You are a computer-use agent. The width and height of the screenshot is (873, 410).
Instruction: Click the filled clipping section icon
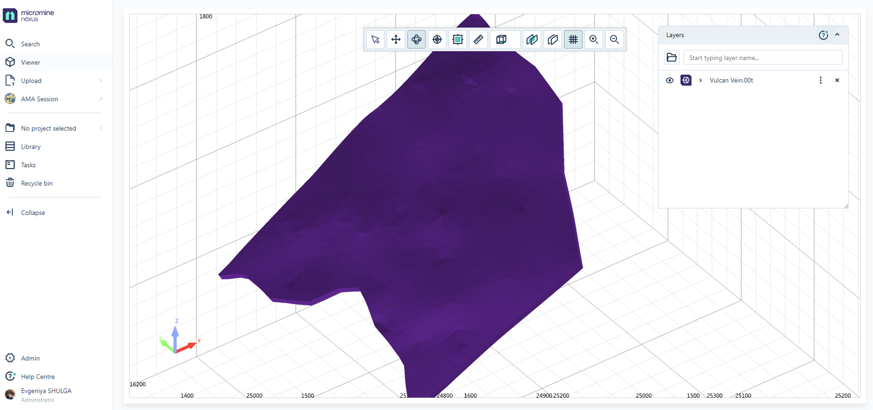pyautogui.click(x=532, y=40)
